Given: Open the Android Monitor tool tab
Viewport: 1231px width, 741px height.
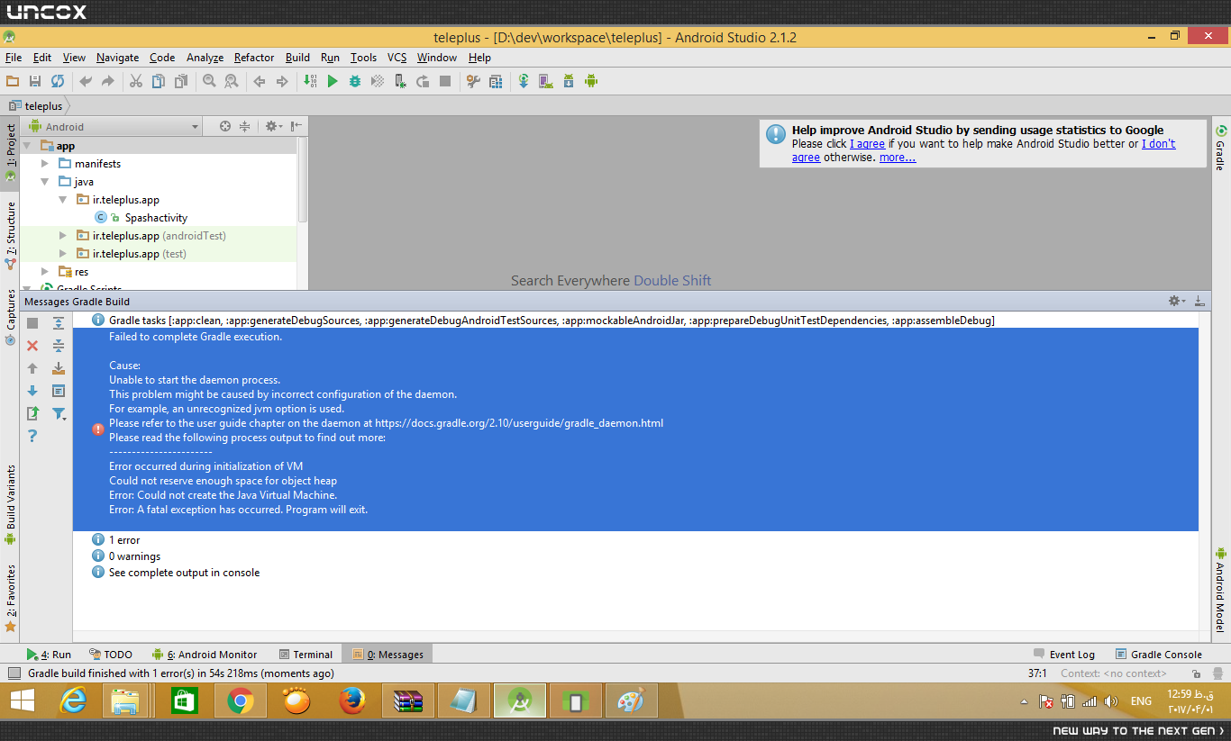Looking at the screenshot, I should (x=205, y=655).
